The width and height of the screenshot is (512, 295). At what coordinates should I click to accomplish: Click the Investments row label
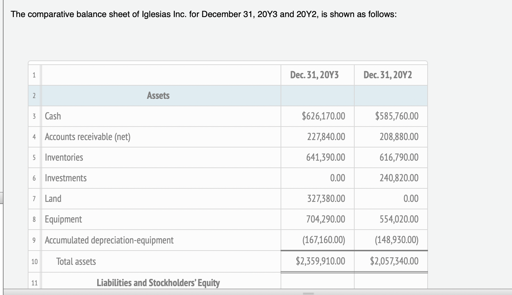pos(66,178)
